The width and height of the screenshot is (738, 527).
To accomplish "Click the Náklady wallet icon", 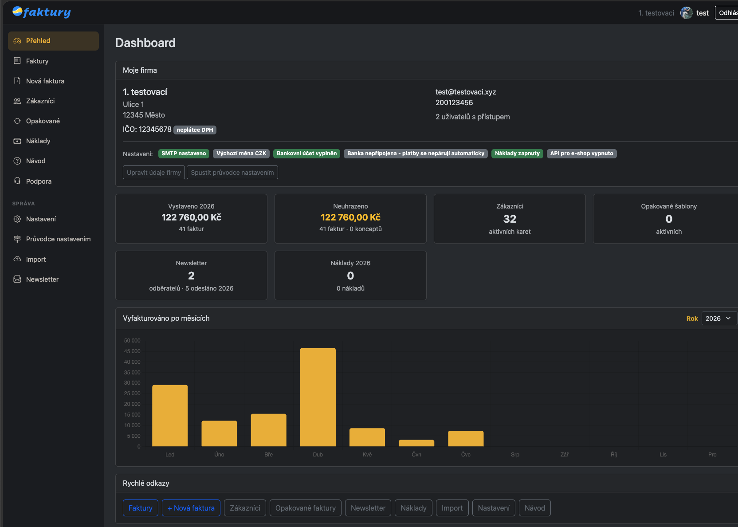I will (17, 141).
